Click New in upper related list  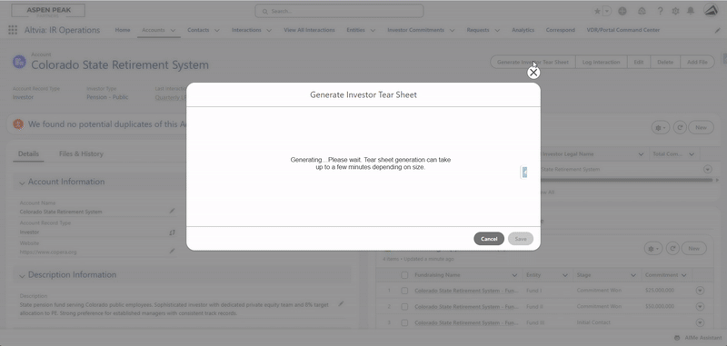(x=701, y=127)
